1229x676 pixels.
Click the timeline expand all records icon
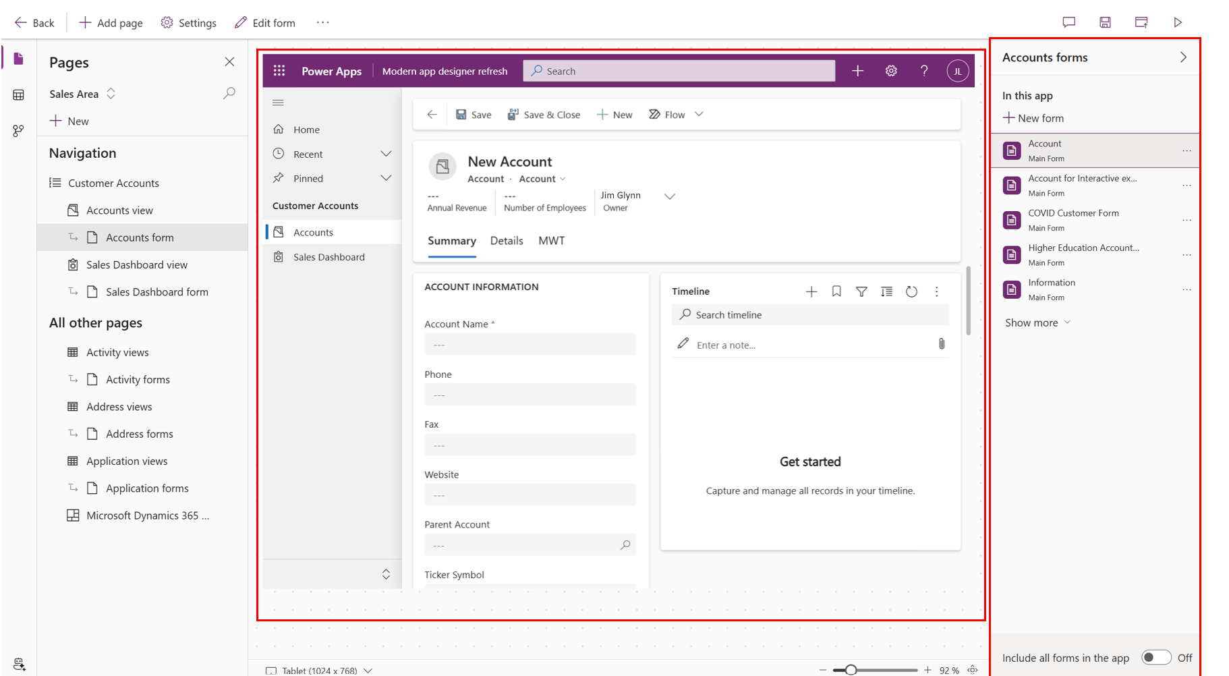click(886, 291)
